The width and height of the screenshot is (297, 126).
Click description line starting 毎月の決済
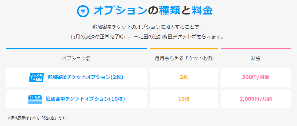click(x=147, y=37)
